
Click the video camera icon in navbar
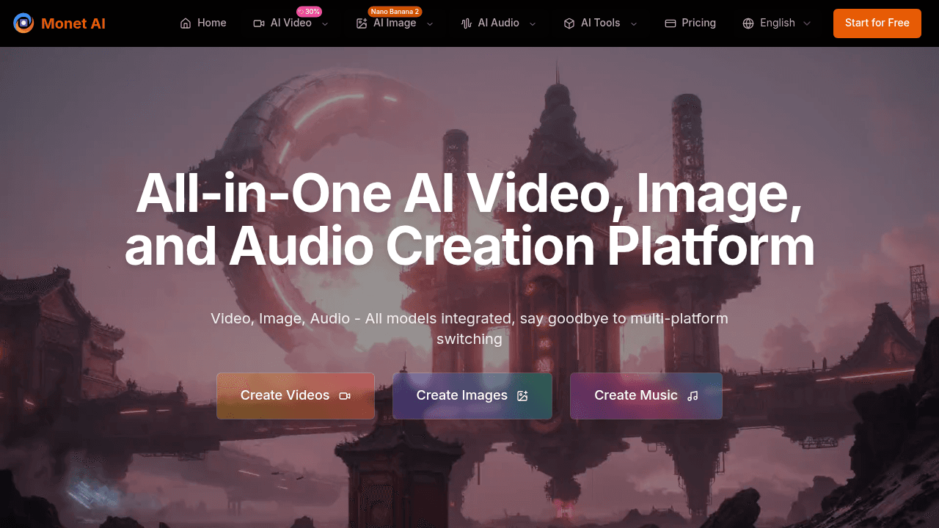tap(259, 23)
